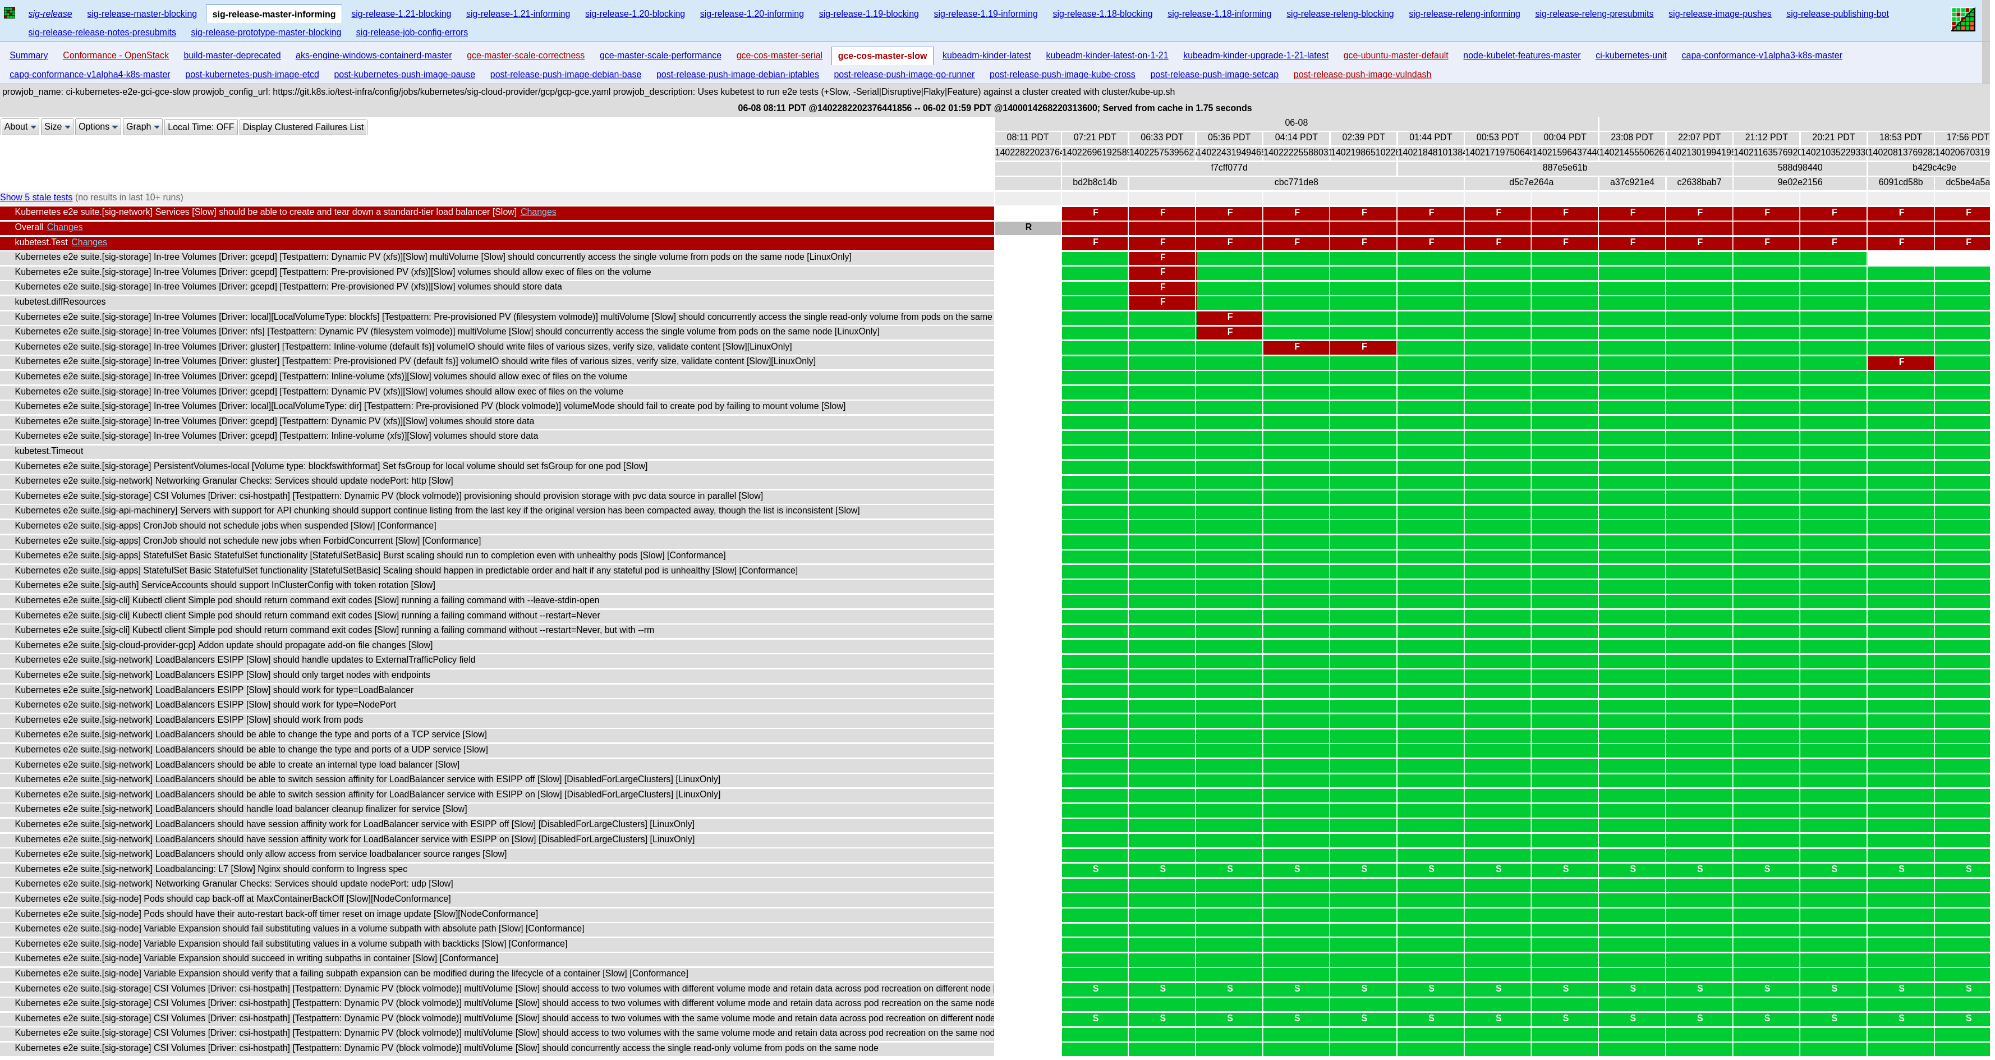The height and width of the screenshot is (1060, 1995).
Task: Show 5 stale tests link
Action: 36,198
